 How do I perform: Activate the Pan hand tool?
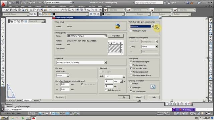point(63,10)
